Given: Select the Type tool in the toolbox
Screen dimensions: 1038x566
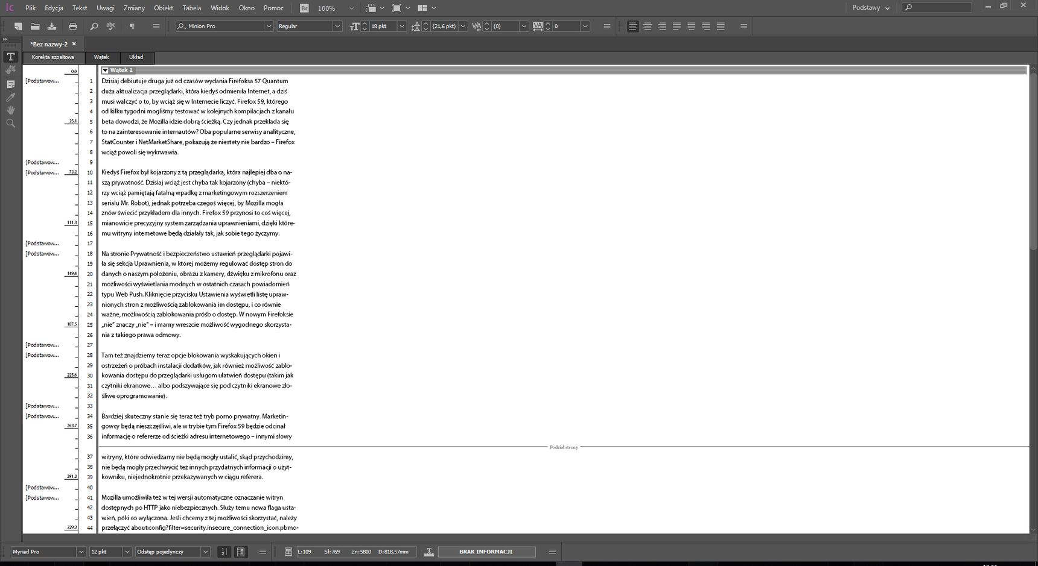Looking at the screenshot, I should [10, 57].
